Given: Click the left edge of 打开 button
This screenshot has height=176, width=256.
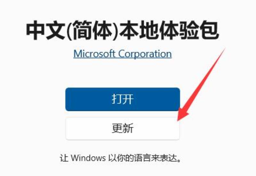Looking at the screenshot, I should (66, 100).
